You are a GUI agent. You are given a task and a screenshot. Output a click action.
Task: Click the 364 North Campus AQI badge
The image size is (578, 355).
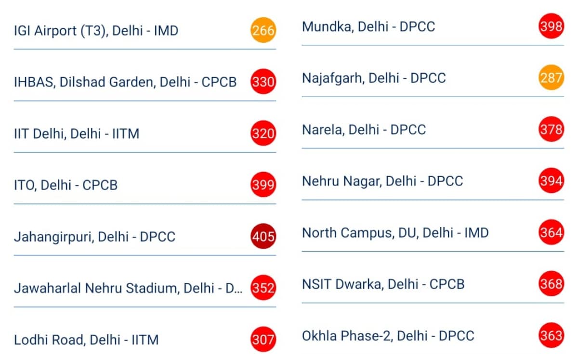551,233
